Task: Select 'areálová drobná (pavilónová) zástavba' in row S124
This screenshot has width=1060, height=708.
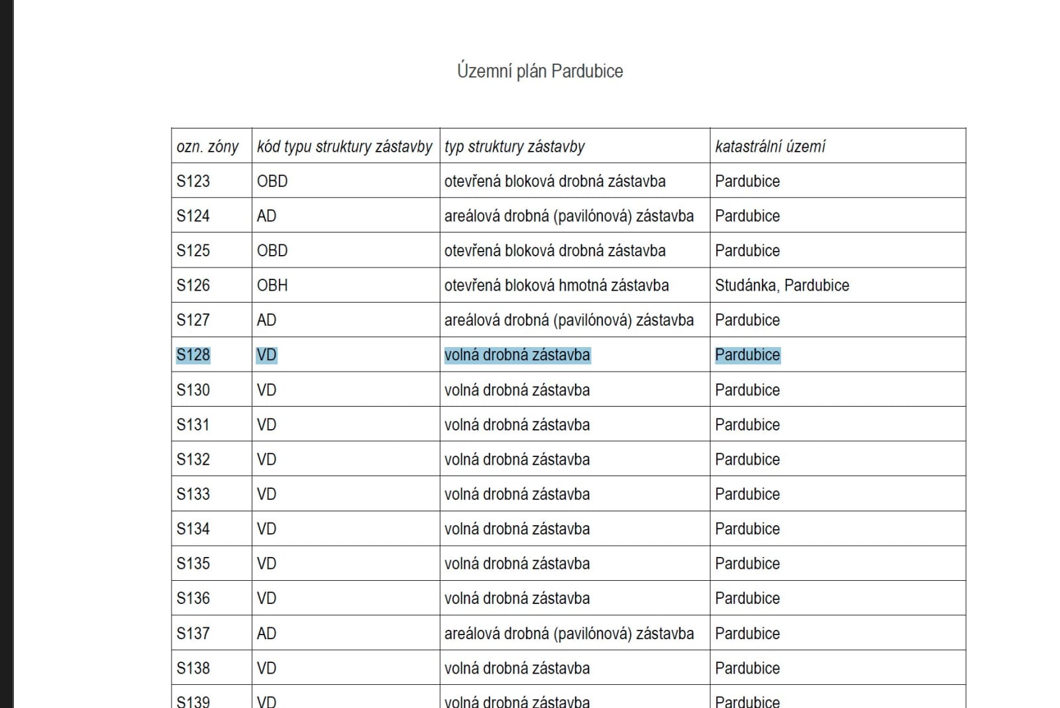Action: [x=569, y=216]
